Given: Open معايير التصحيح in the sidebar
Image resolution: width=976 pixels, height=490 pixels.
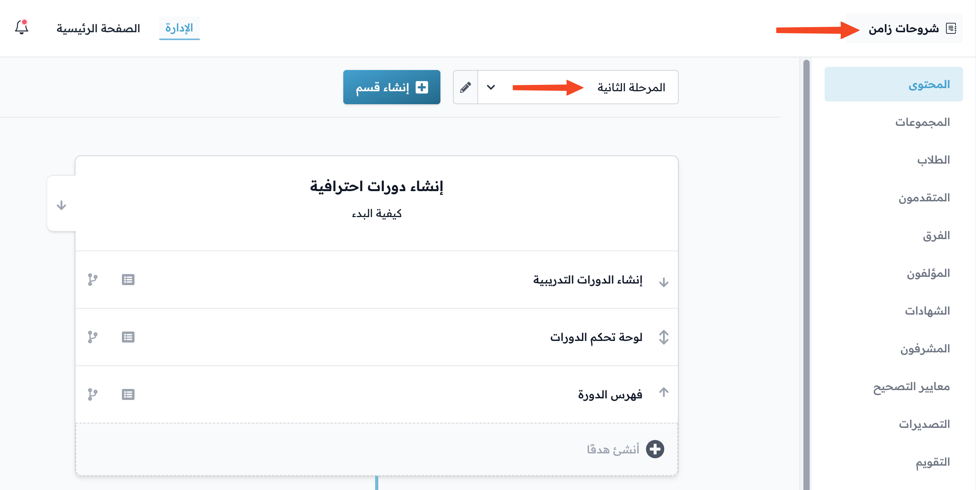Looking at the screenshot, I should tap(912, 387).
